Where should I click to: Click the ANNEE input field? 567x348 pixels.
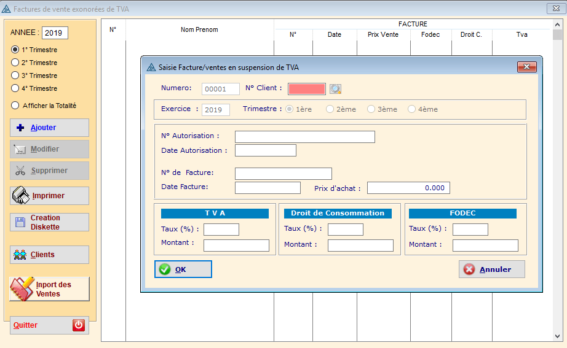pyautogui.click(x=55, y=33)
